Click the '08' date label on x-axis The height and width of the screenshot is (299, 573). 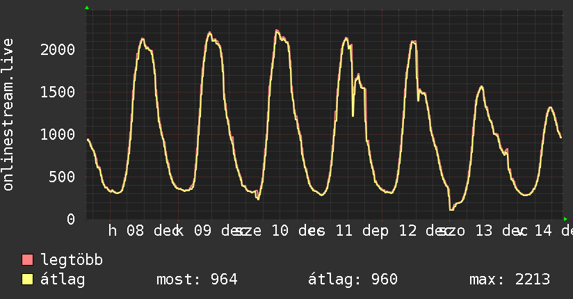coord(135,231)
